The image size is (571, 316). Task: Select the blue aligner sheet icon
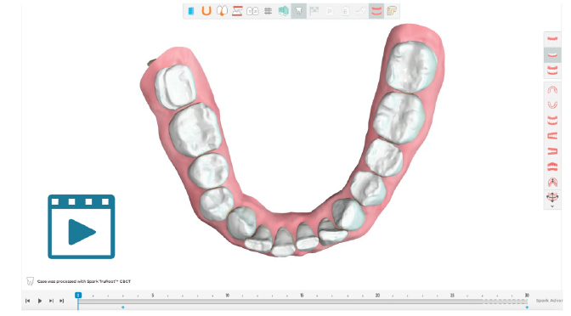pyautogui.click(x=191, y=11)
